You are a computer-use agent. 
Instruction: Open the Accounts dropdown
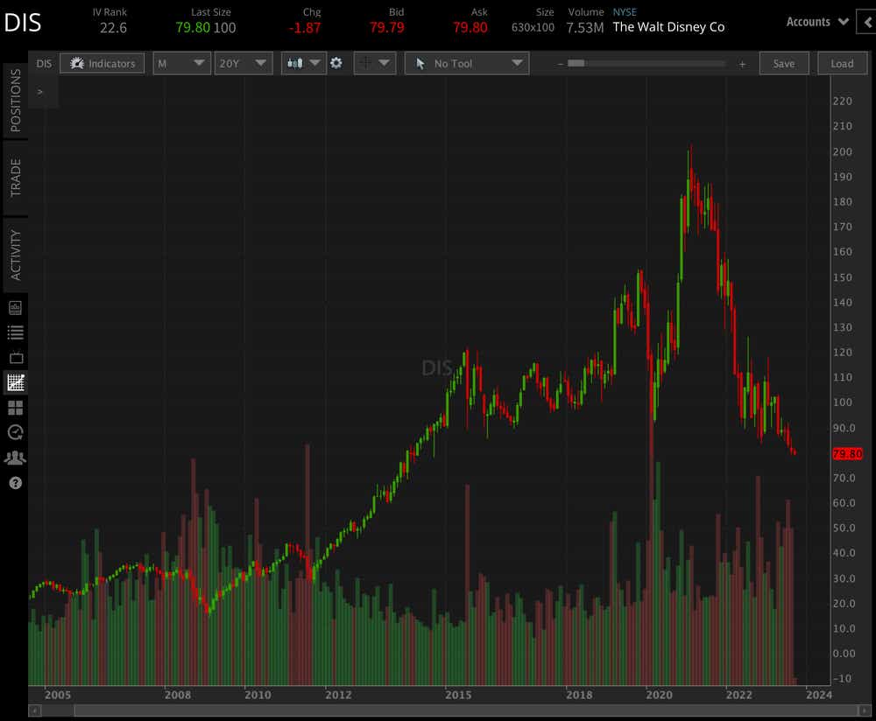pos(817,22)
